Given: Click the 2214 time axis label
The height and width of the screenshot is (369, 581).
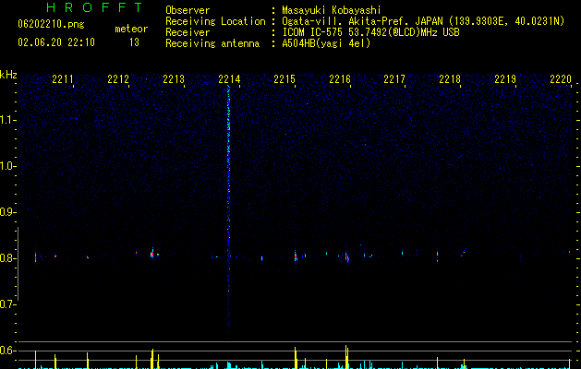Looking at the screenshot, I should (x=229, y=78).
